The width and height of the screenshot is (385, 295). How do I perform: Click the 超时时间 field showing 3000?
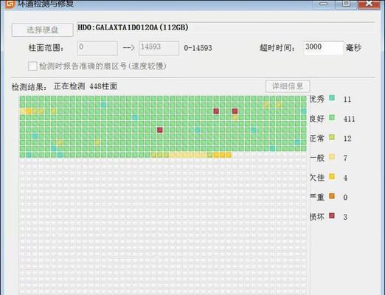tap(324, 48)
